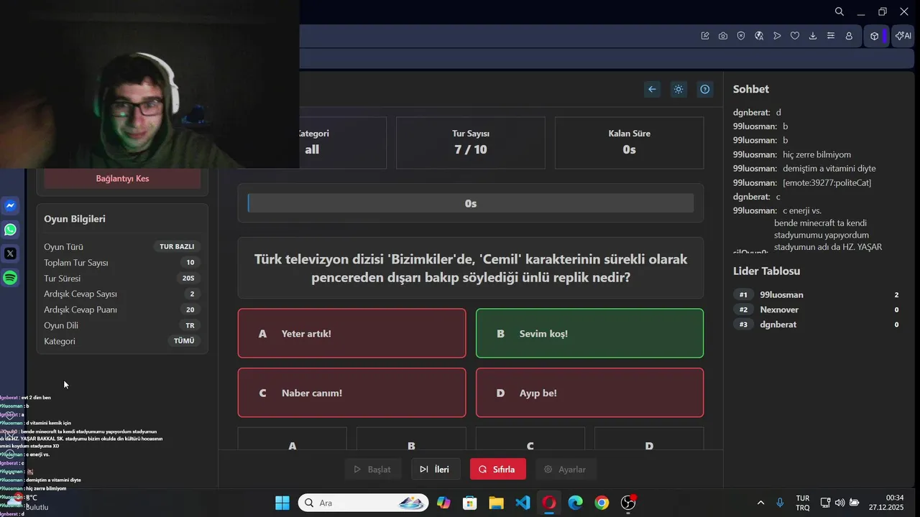Viewport: 920px width, 517px height.
Task: Open the profile account icon in the browser toolbar
Action: 849,36
